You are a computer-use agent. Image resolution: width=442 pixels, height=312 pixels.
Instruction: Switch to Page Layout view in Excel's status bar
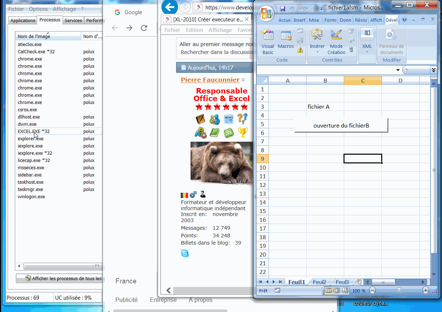pos(337,290)
